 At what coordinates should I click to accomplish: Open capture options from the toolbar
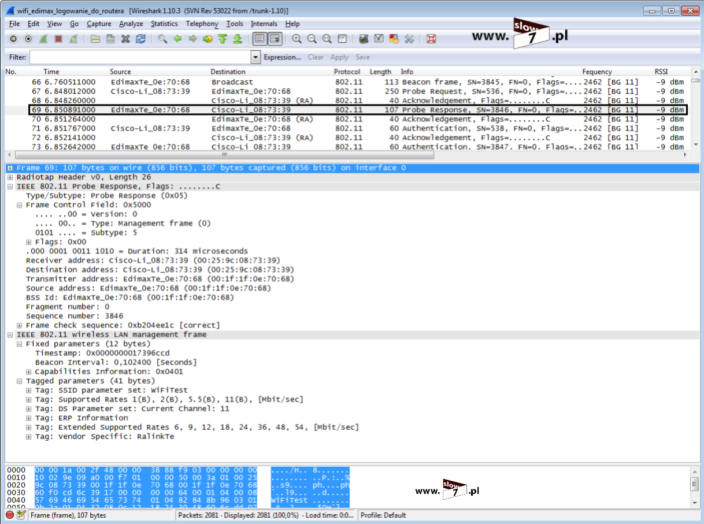(28, 39)
